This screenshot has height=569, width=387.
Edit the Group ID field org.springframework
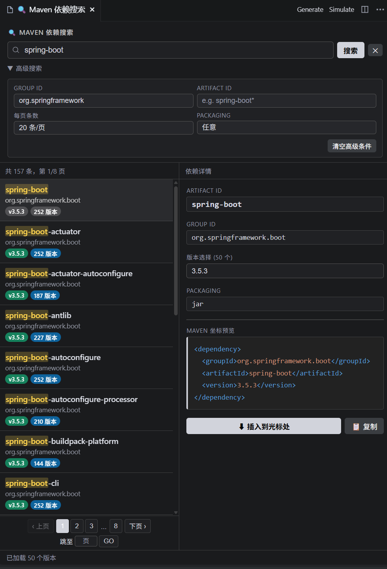click(104, 101)
